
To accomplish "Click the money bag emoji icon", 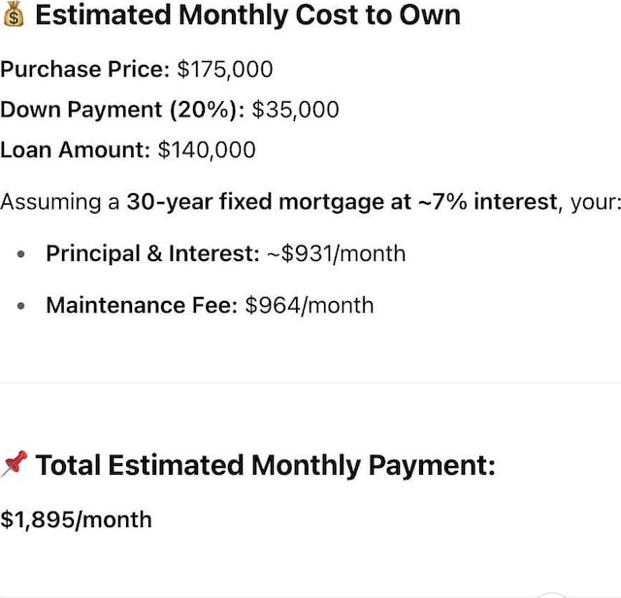I will [x=14, y=15].
